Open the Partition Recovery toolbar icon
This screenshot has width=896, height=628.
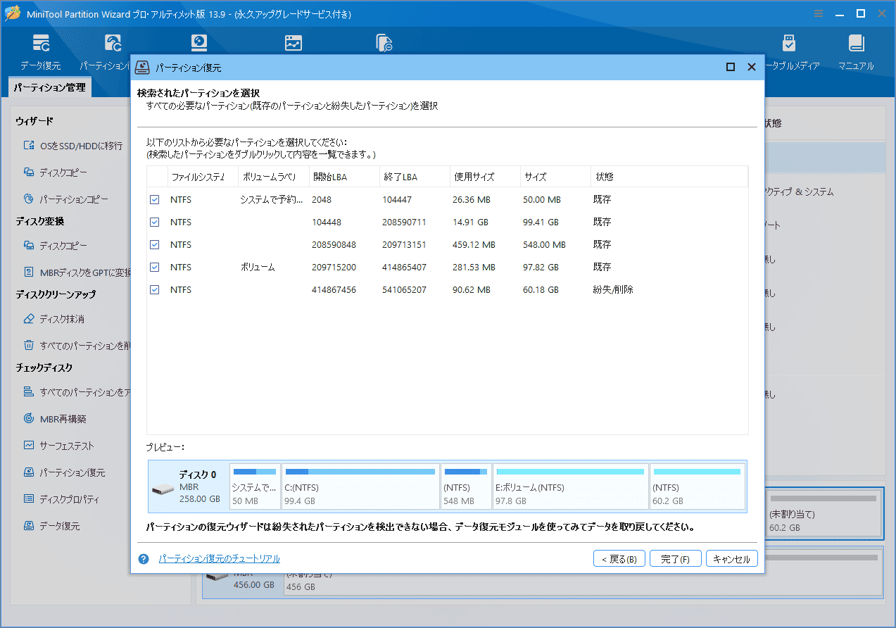(x=113, y=43)
